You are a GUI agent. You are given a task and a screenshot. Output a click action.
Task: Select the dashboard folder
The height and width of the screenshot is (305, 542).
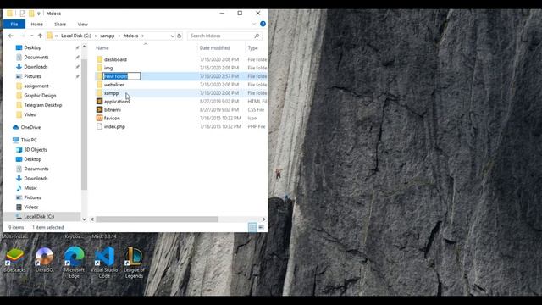(x=115, y=59)
